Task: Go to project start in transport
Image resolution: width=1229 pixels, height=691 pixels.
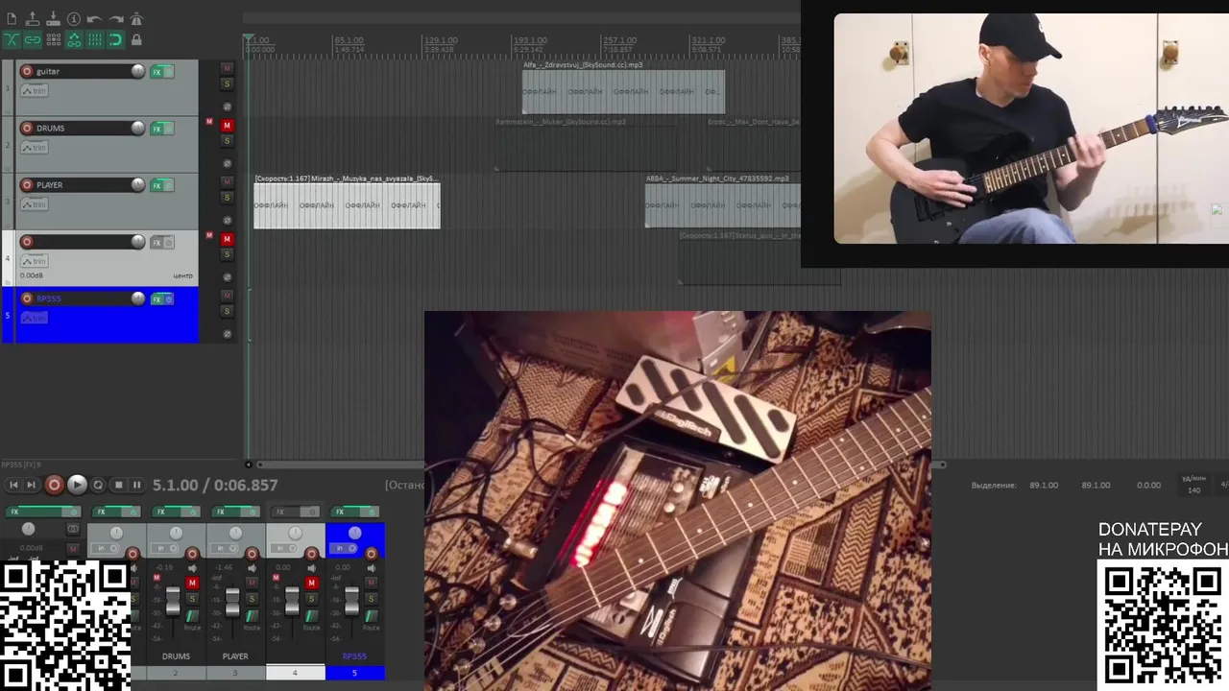Action: pos(13,485)
